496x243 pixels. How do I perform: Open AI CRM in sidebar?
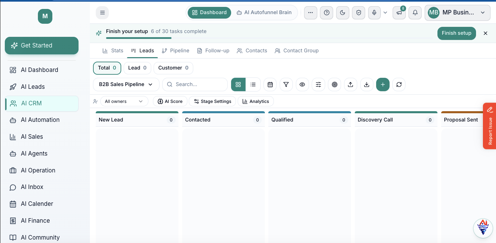coord(42,103)
